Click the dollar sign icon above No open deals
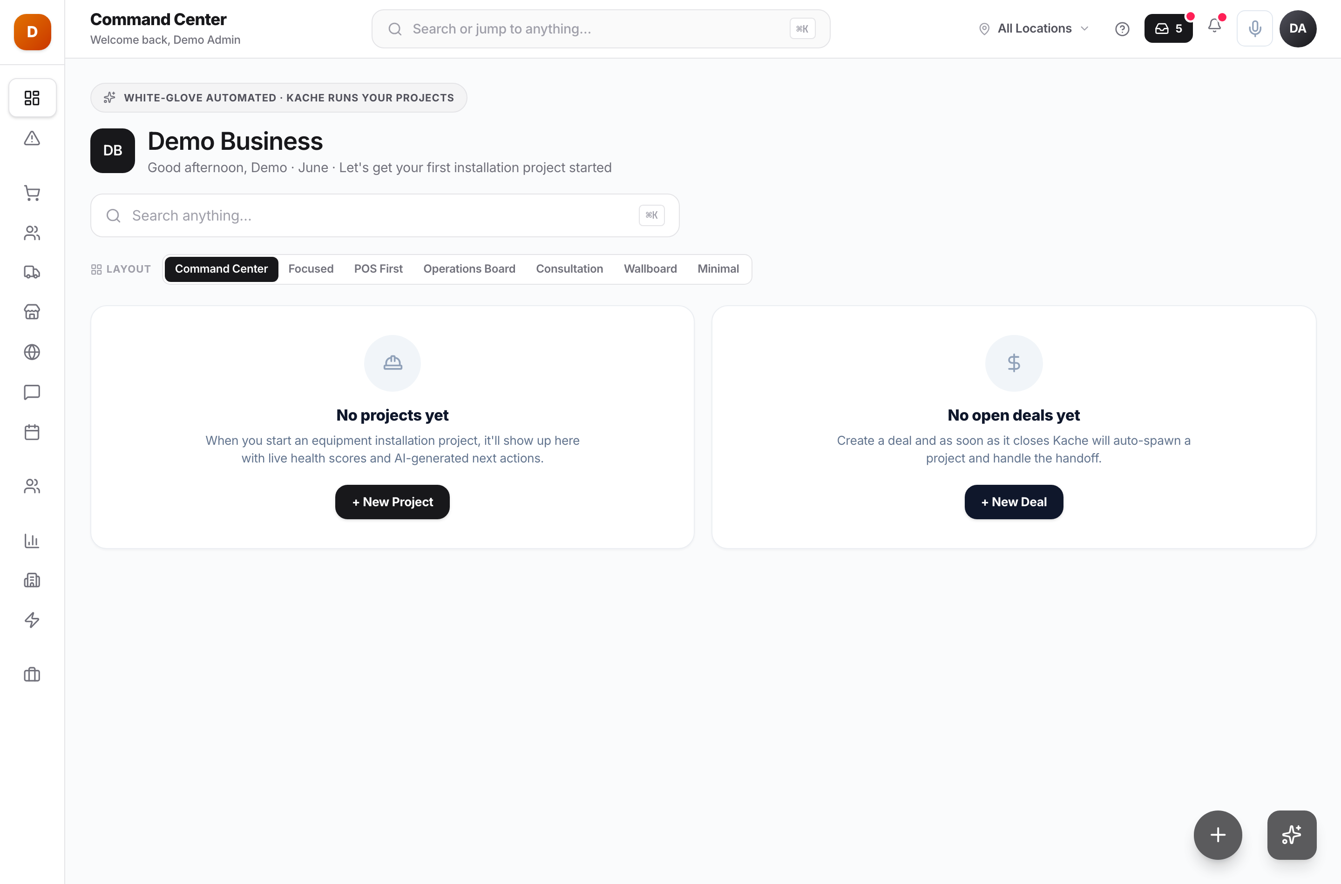The height and width of the screenshot is (884, 1341). point(1014,363)
